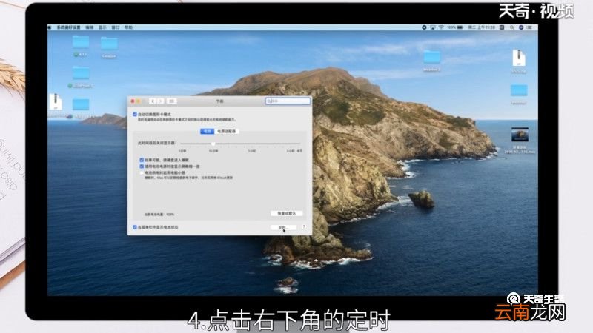This screenshot has height=333, width=593.
Task: Open the Notification Center icon
Action: (529, 27)
